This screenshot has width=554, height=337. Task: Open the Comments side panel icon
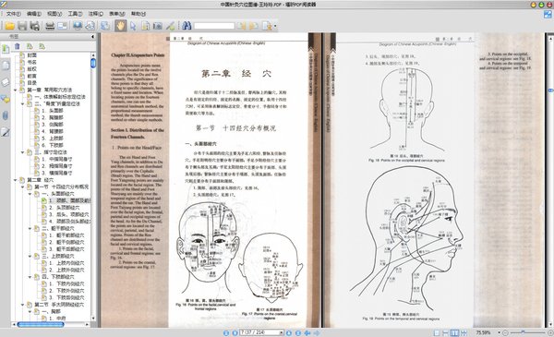pyautogui.click(x=6, y=99)
